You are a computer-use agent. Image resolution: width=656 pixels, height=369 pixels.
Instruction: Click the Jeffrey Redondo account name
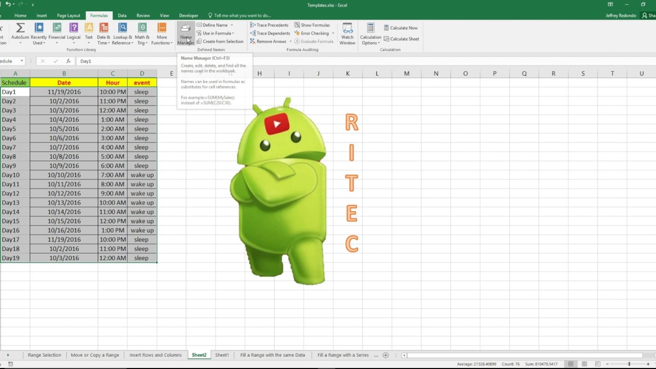(x=621, y=15)
